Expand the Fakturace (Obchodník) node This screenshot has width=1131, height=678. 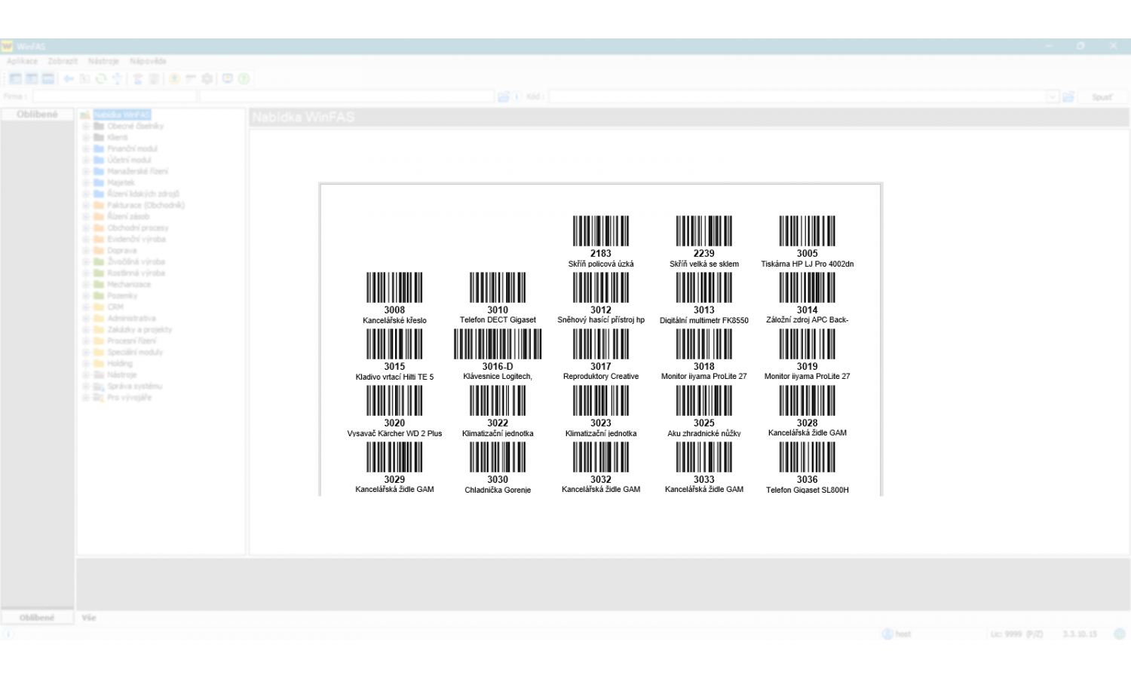pyautogui.click(x=86, y=205)
